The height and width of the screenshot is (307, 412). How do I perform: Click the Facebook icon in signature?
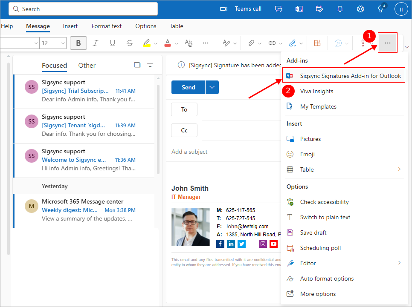[220, 244]
